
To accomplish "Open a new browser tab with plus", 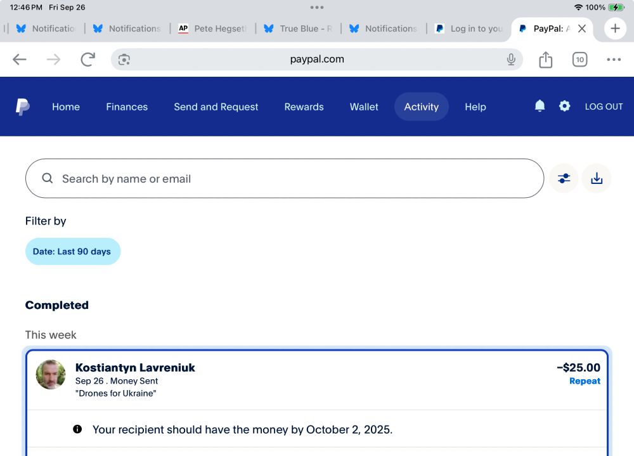I will [615, 29].
